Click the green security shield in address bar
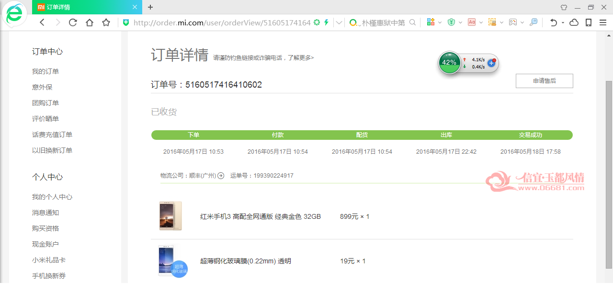Viewport: 613px width, 294px height. pos(126,23)
